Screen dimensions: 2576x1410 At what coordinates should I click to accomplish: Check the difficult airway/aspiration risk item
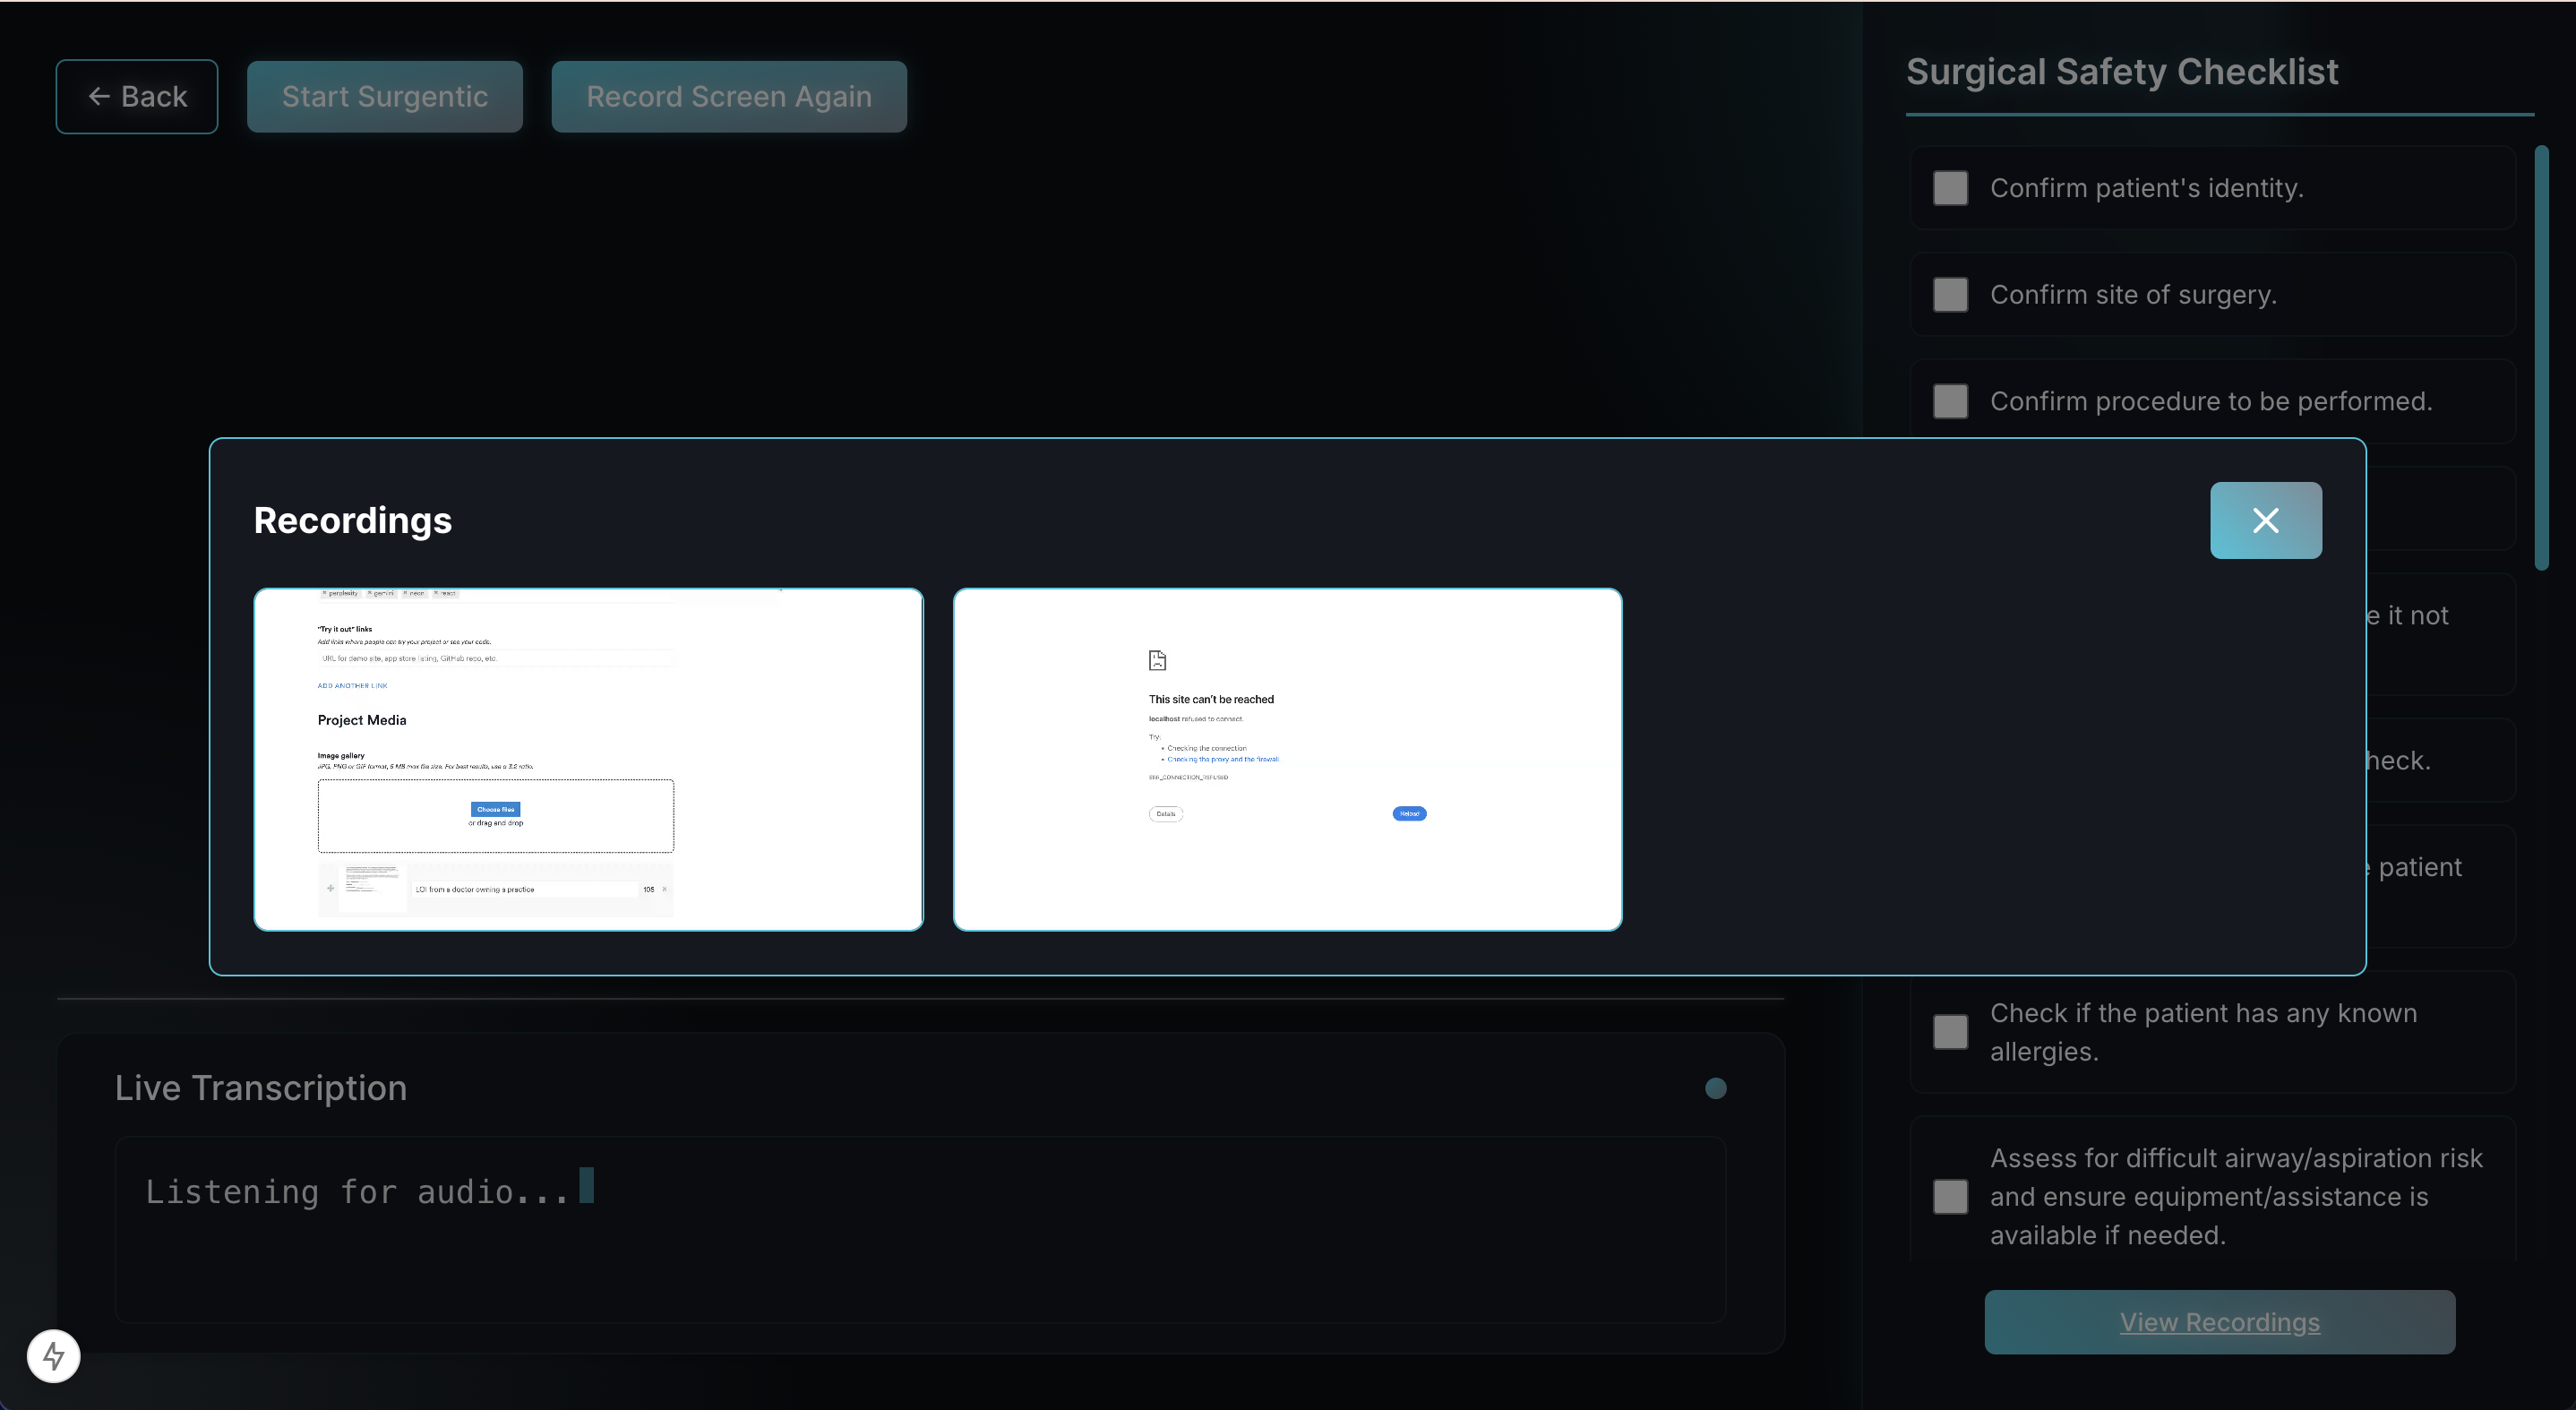pos(1950,1196)
